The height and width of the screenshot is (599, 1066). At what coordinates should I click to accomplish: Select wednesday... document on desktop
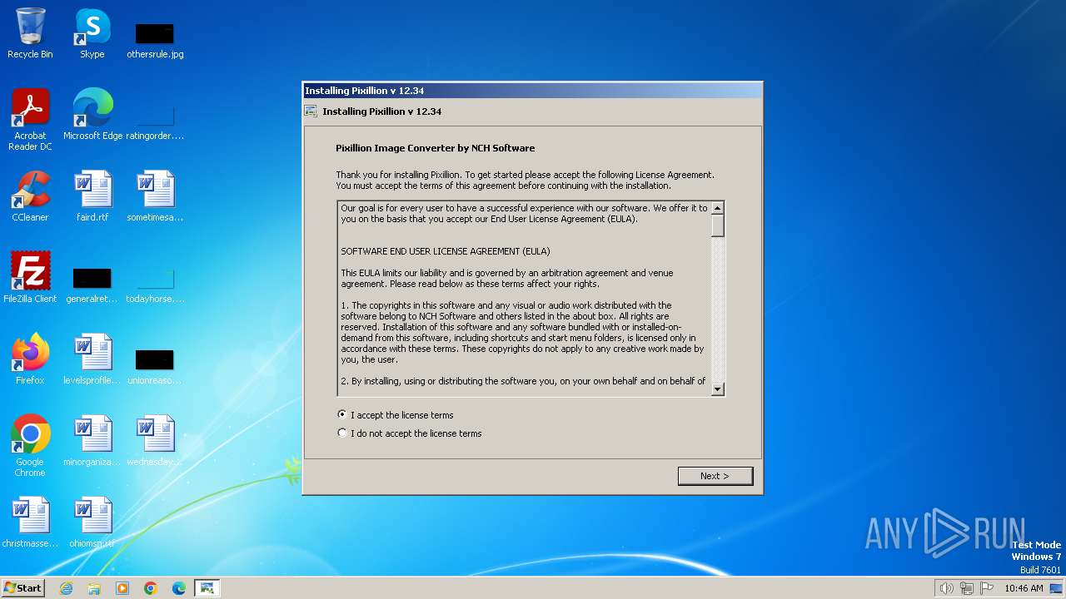click(155, 441)
